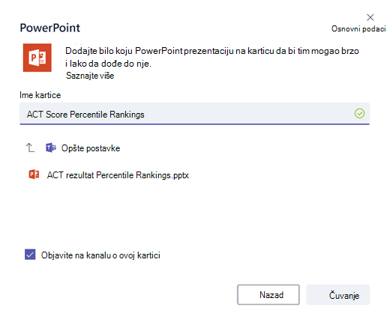Screen dimensions: 390x325
Task: Select the Opšte postavke folder label
Action: (x=91, y=148)
